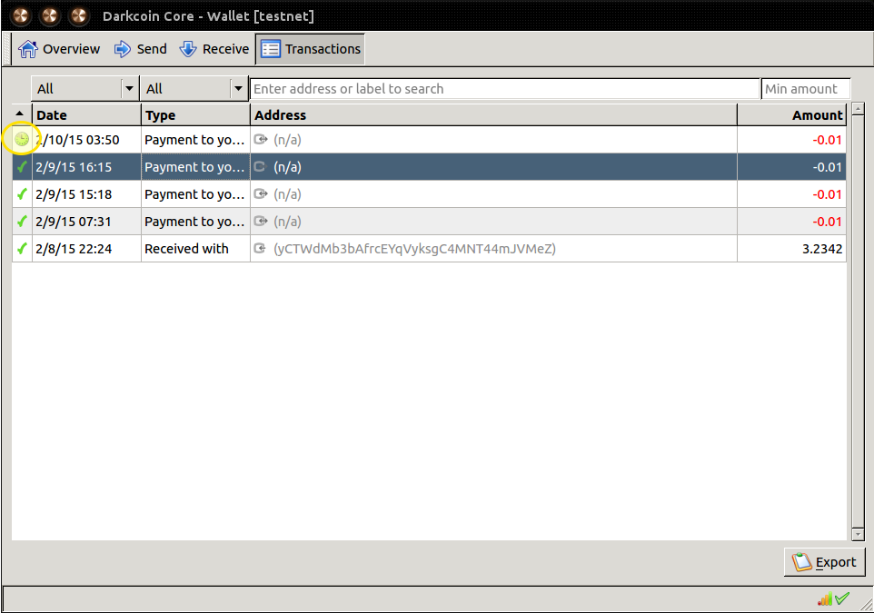The width and height of the screenshot is (874, 613).
Task: Switch to the Send tab
Action: (x=141, y=49)
